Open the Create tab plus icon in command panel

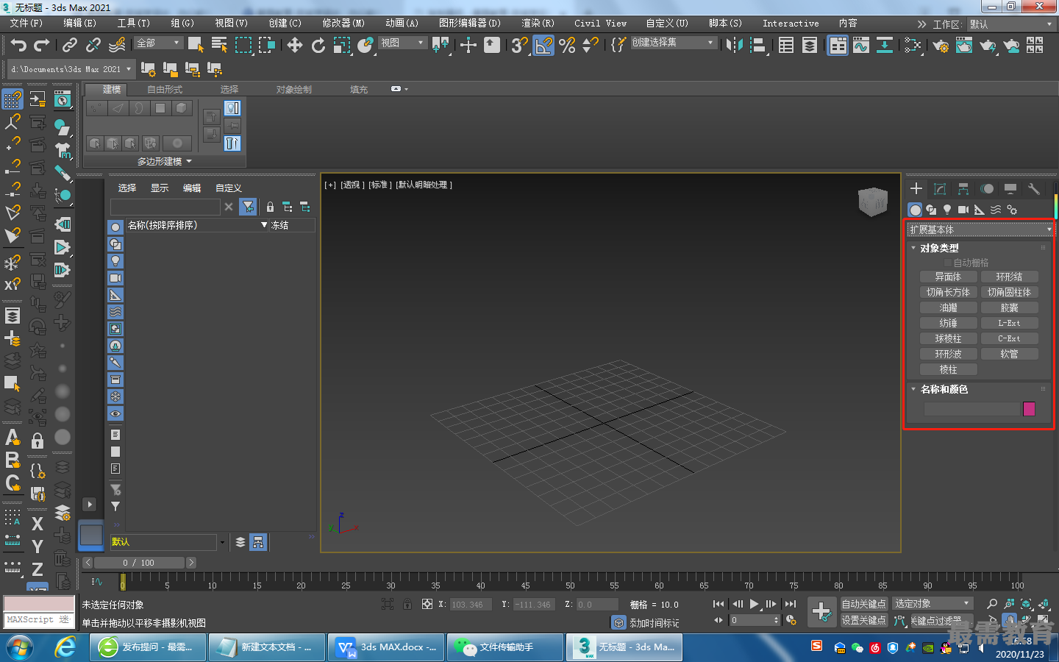(x=916, y=188)
